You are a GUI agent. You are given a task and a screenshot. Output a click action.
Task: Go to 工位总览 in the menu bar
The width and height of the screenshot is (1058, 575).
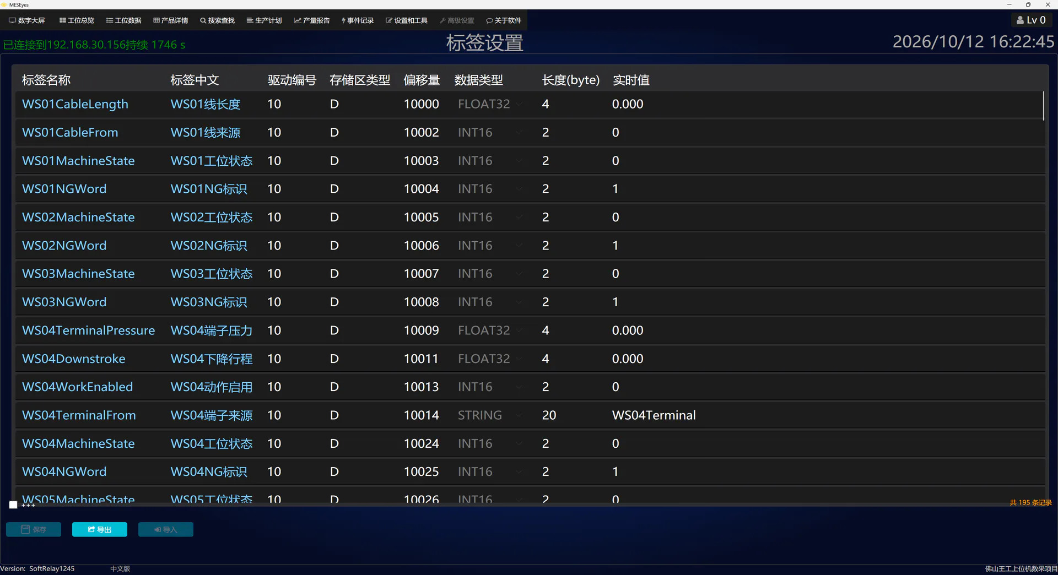point(77,20)
